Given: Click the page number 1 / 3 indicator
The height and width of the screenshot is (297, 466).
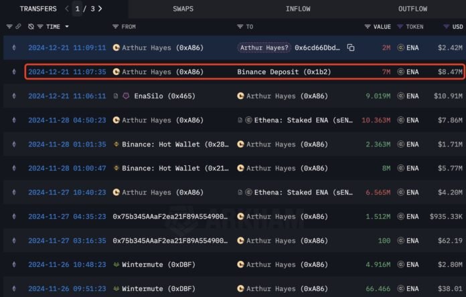Looking at the screenshot, I should point(85,9).
